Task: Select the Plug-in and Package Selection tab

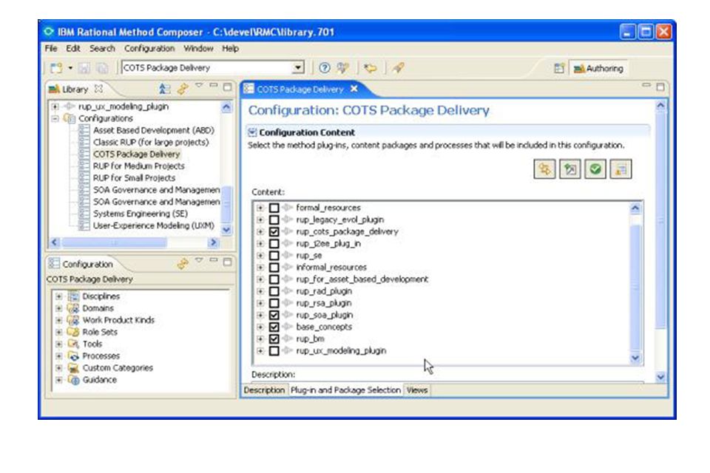Action: 345,390
